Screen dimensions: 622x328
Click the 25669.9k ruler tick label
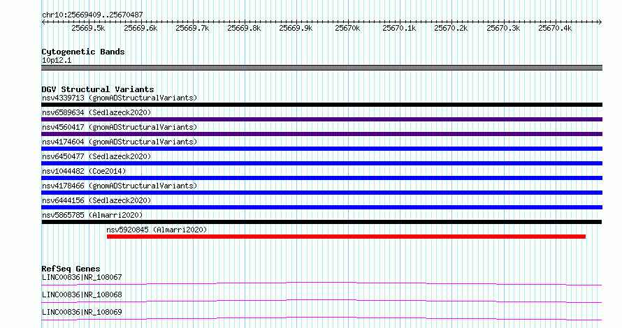(x=296, y=28)
